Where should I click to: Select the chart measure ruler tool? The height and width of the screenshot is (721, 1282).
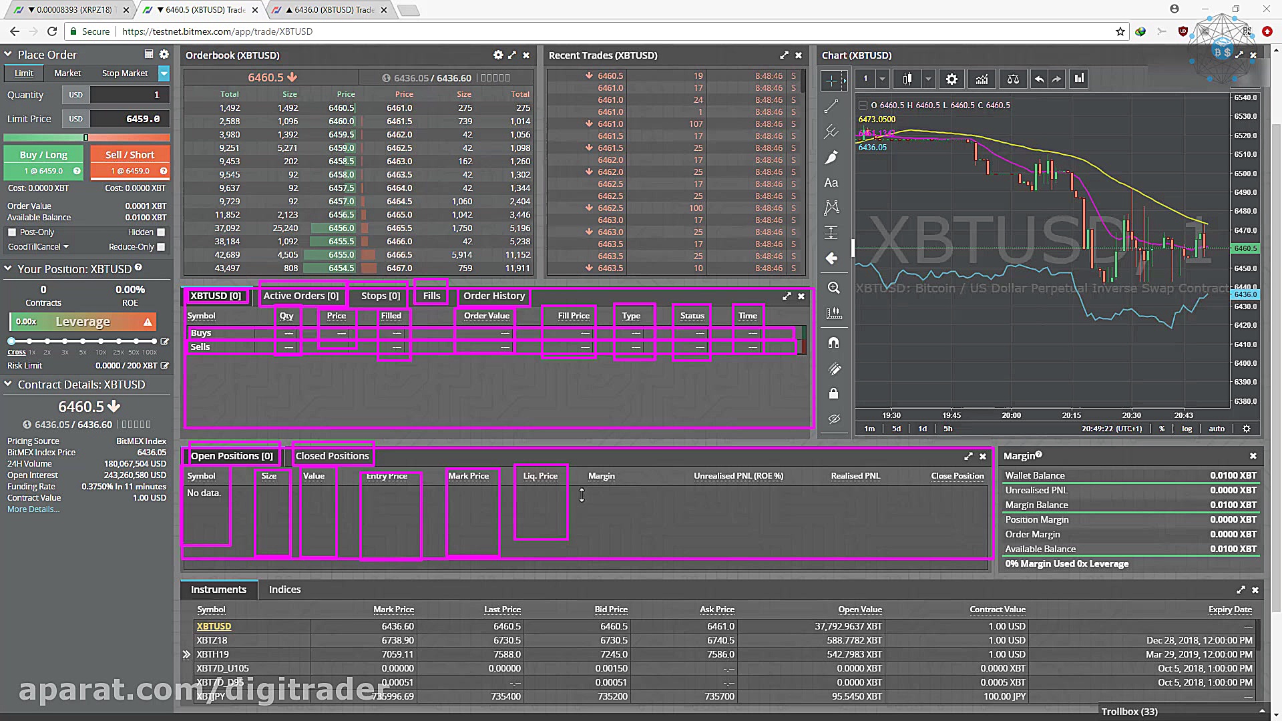tap(833, 313)
